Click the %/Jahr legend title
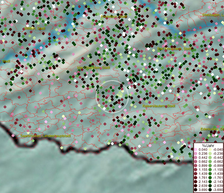 (x=208, y=145)
